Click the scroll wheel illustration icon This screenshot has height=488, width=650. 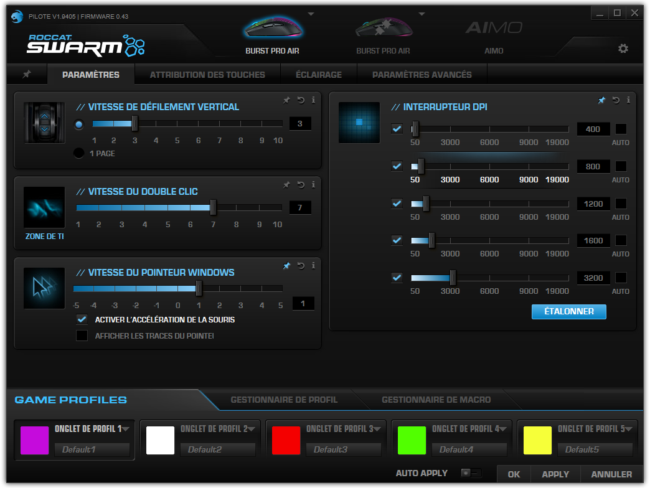(x=44, y=123)
